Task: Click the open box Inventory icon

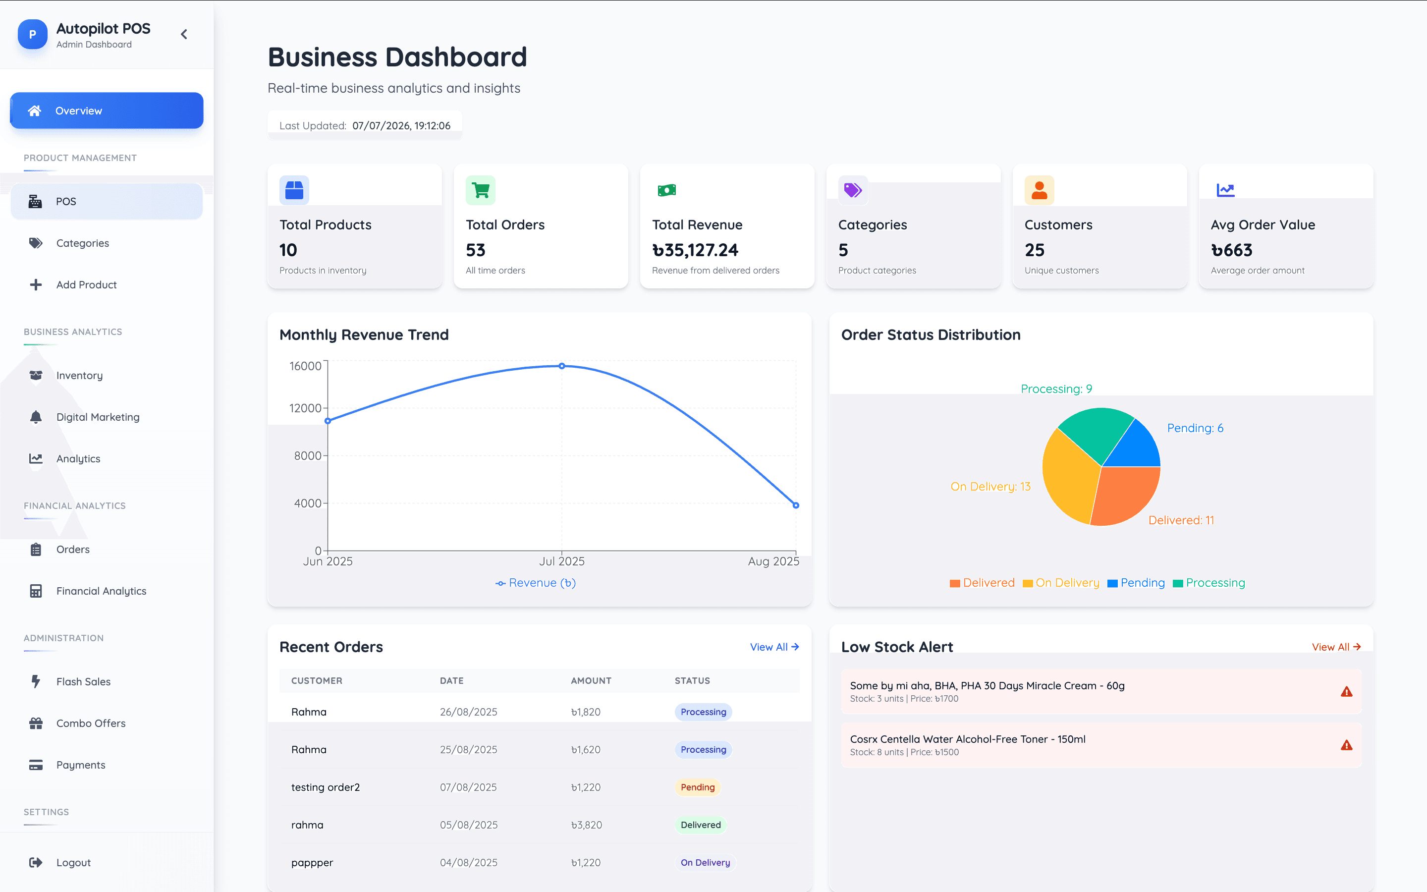Action: (36, 375)
